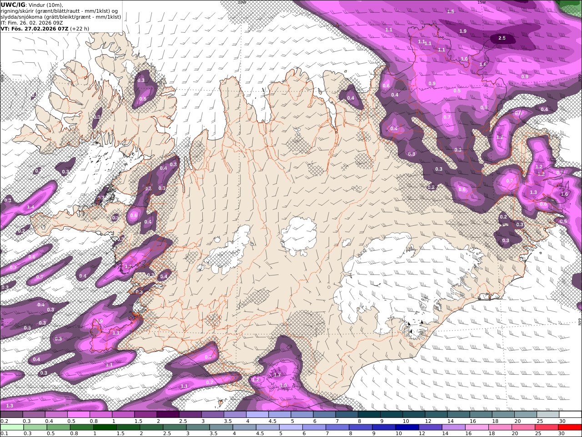Click the '15W' longitude label
The width and height of the screenshot is (582, 437).
481,2
